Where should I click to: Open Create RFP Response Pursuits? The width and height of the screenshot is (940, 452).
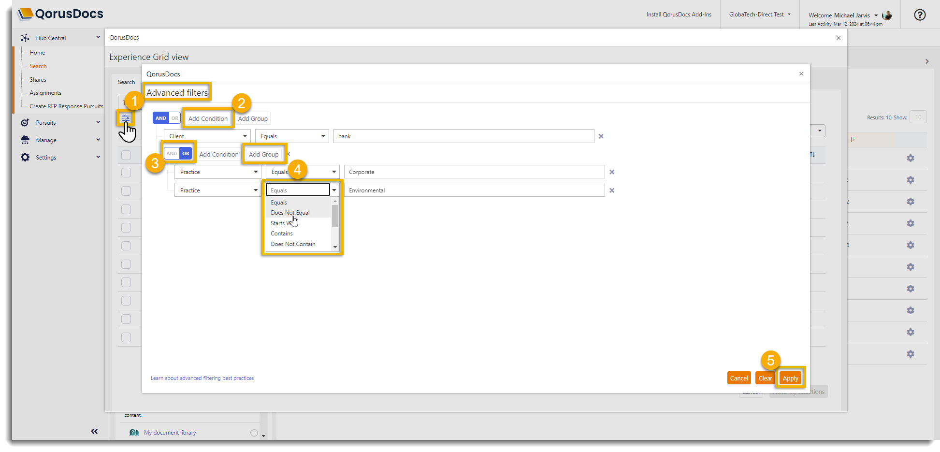pyautogui.click(x=66, y=106)
